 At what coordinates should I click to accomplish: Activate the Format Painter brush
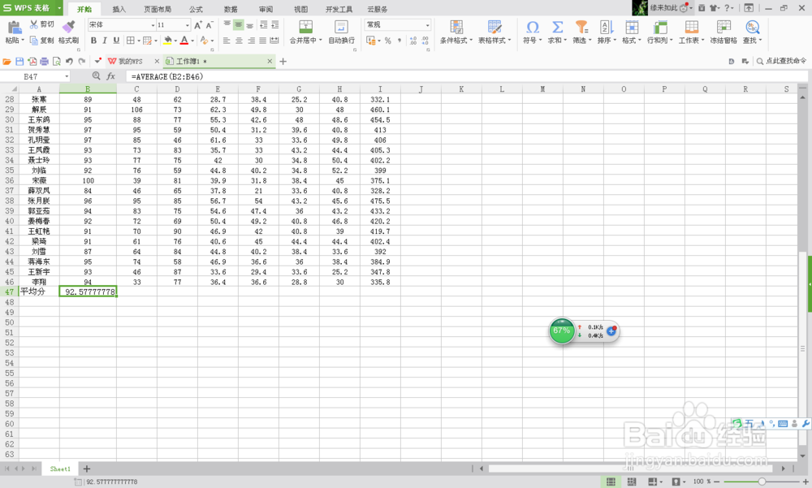tap(68, 28)
